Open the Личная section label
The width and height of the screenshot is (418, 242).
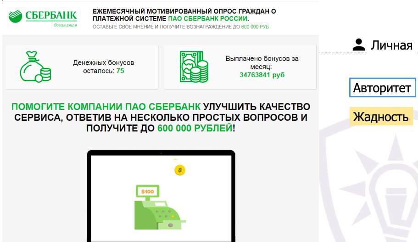click(x=391, y=45)
